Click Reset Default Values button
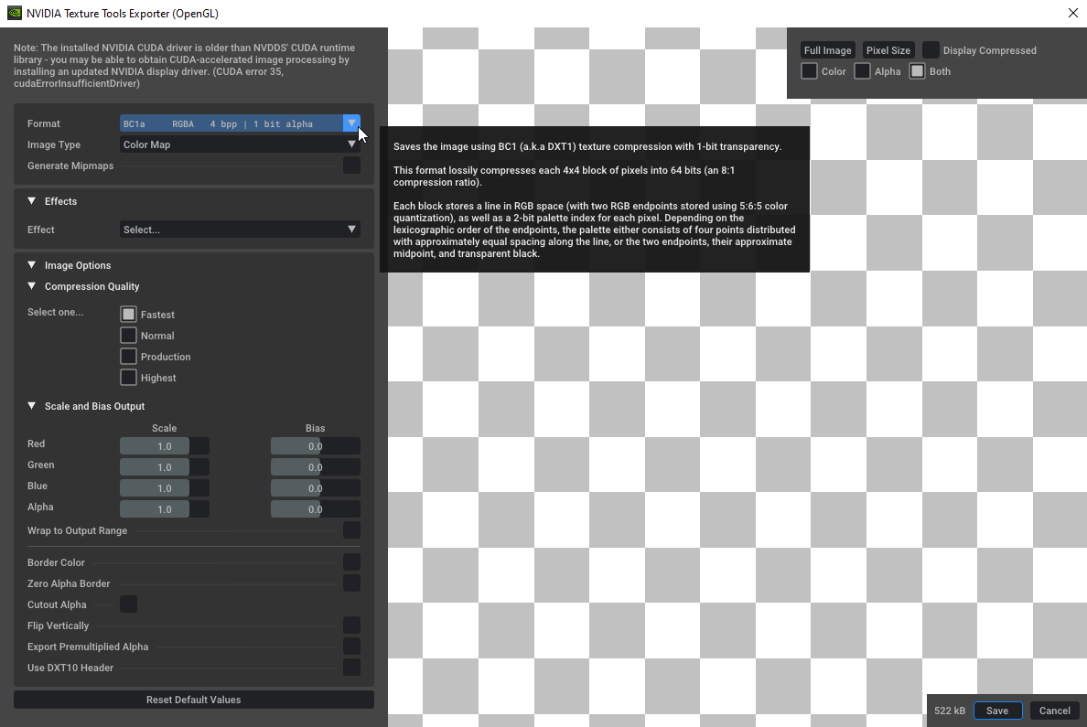Image resolution: width=1087 pixels, height=727 pixels. click(x=193, y=700)
